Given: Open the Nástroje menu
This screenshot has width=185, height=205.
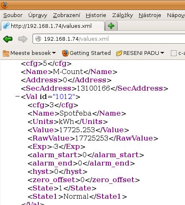Looking at the screenshot, I should point(150,15).
